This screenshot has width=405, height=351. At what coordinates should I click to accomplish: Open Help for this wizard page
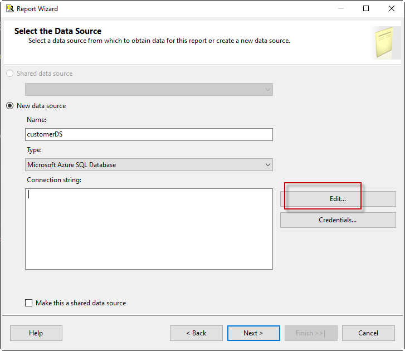pos(36,333)
